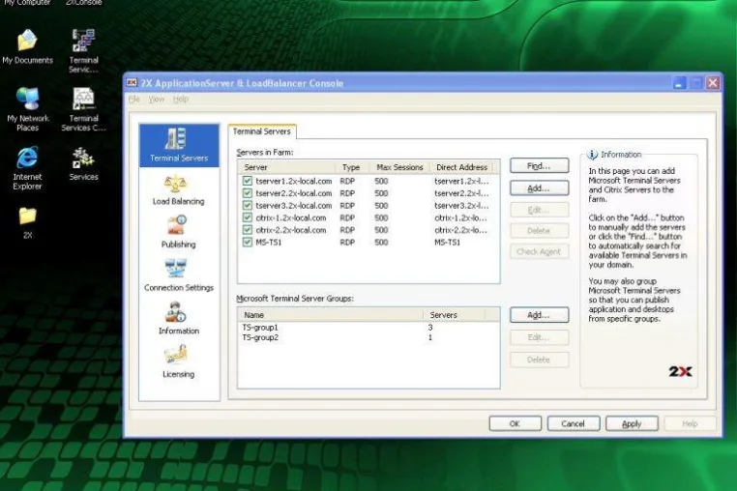Select My Documents desktop icon
737x491 pixels.
(x=27, y=46)
